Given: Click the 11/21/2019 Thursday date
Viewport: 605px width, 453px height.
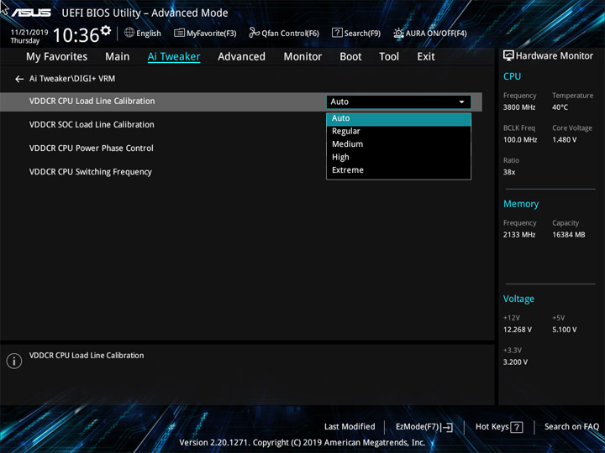Looking at the screenshot, I should click(29, 36).
